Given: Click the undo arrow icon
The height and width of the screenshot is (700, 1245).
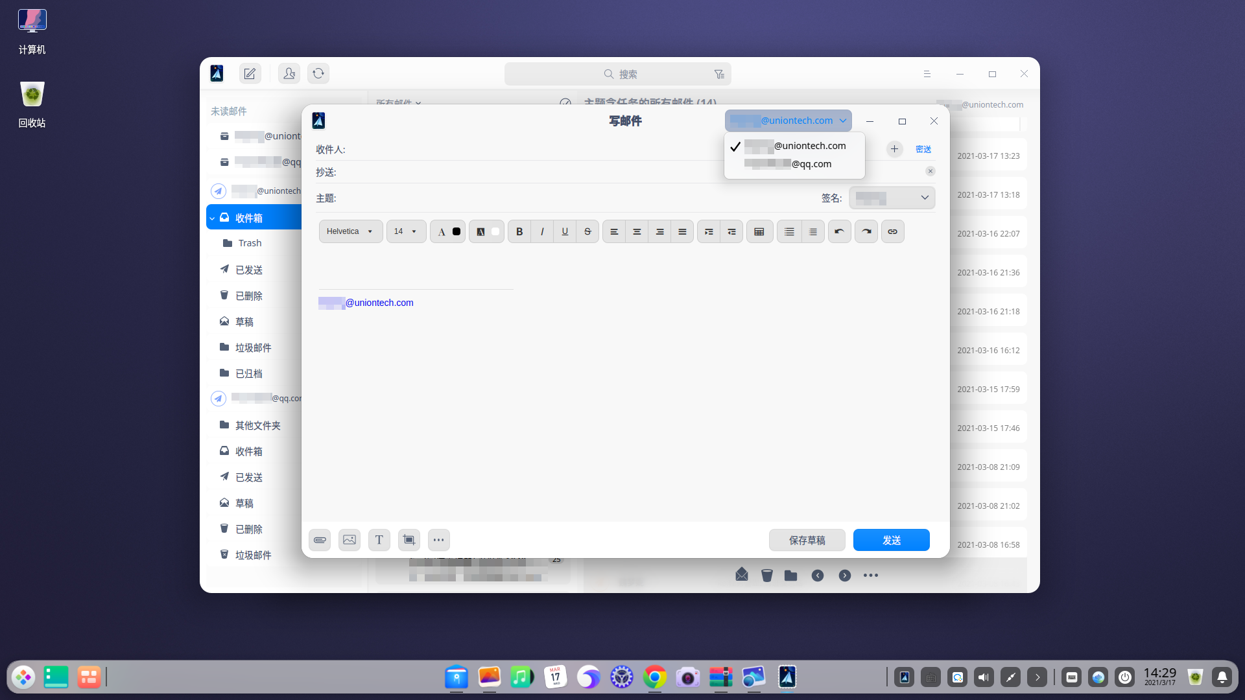Looking at the screenshot, I should [x=839, y=231].
